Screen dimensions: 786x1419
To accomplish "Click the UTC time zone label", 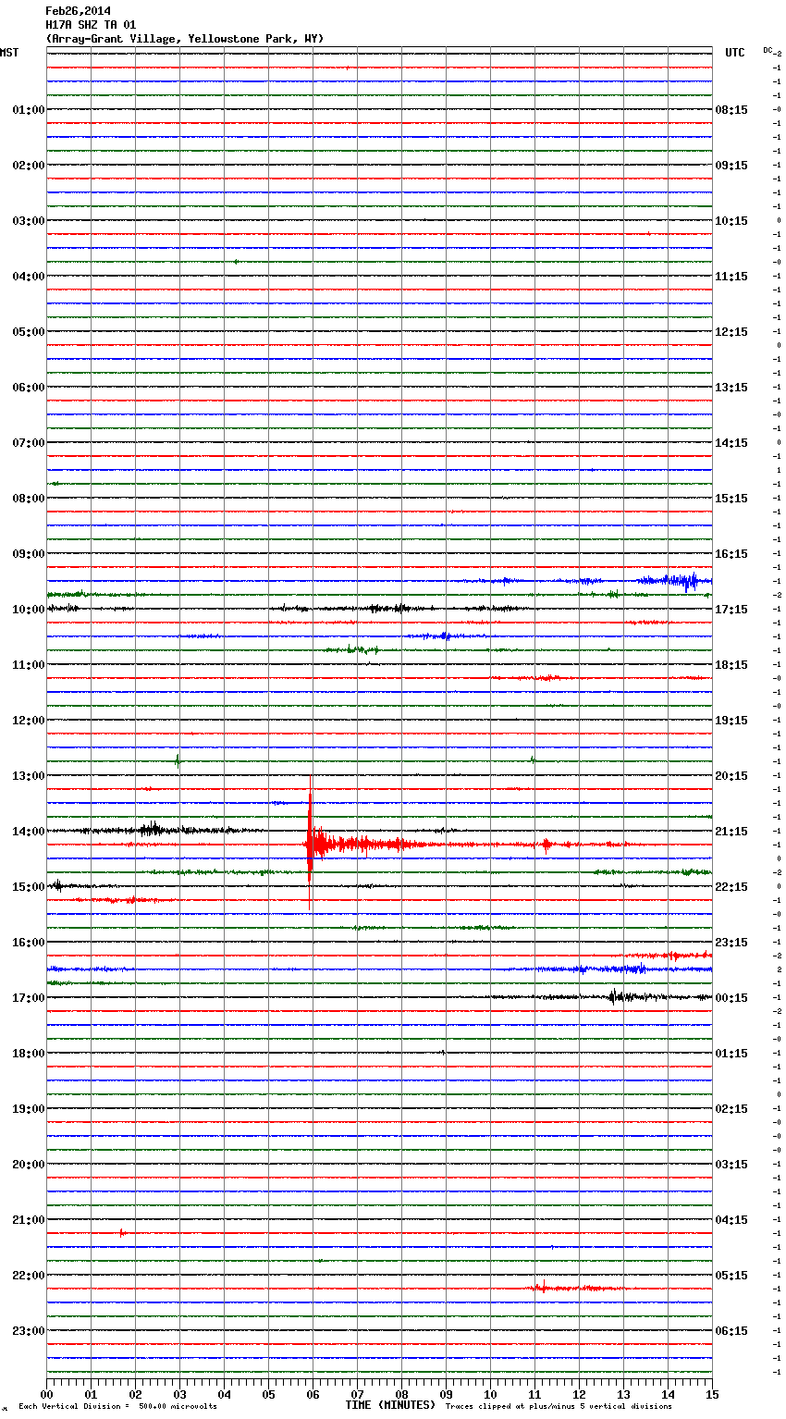I will [734, 53].
